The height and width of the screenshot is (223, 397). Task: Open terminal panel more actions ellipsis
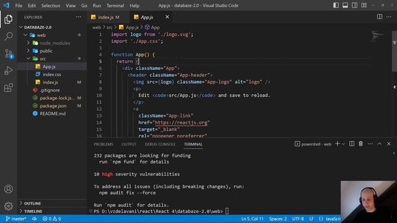[370, 144]
